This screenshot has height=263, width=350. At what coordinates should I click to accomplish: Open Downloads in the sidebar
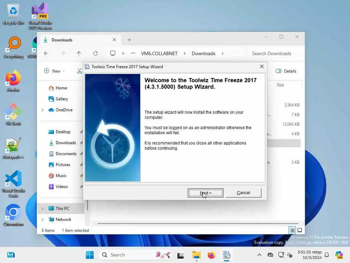pyautogui.click(x=66, y=143)
